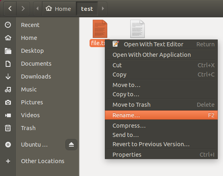223x176 pixels.
Task: Click the test folder path button
Action: (87, 9)
